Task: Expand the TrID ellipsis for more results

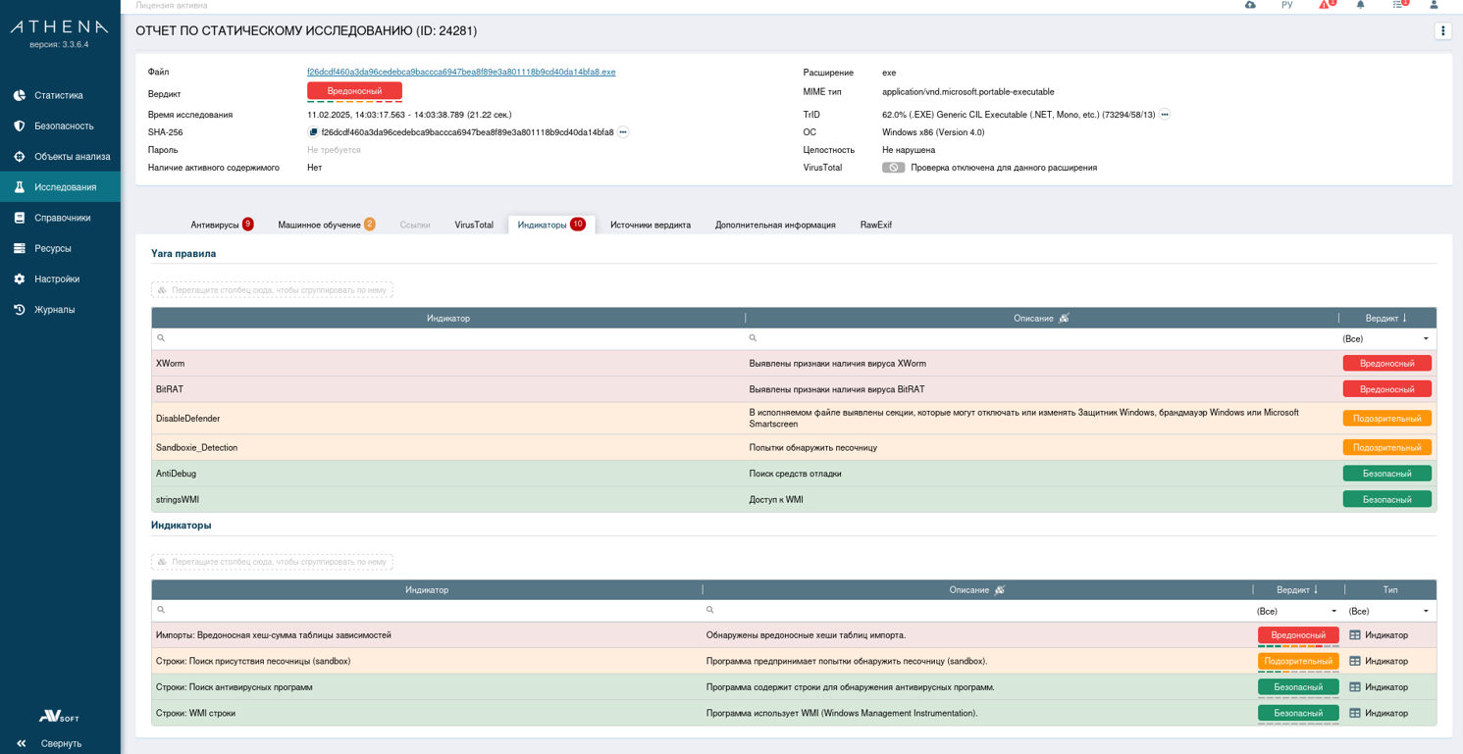Action: (x=1165, y=115)
